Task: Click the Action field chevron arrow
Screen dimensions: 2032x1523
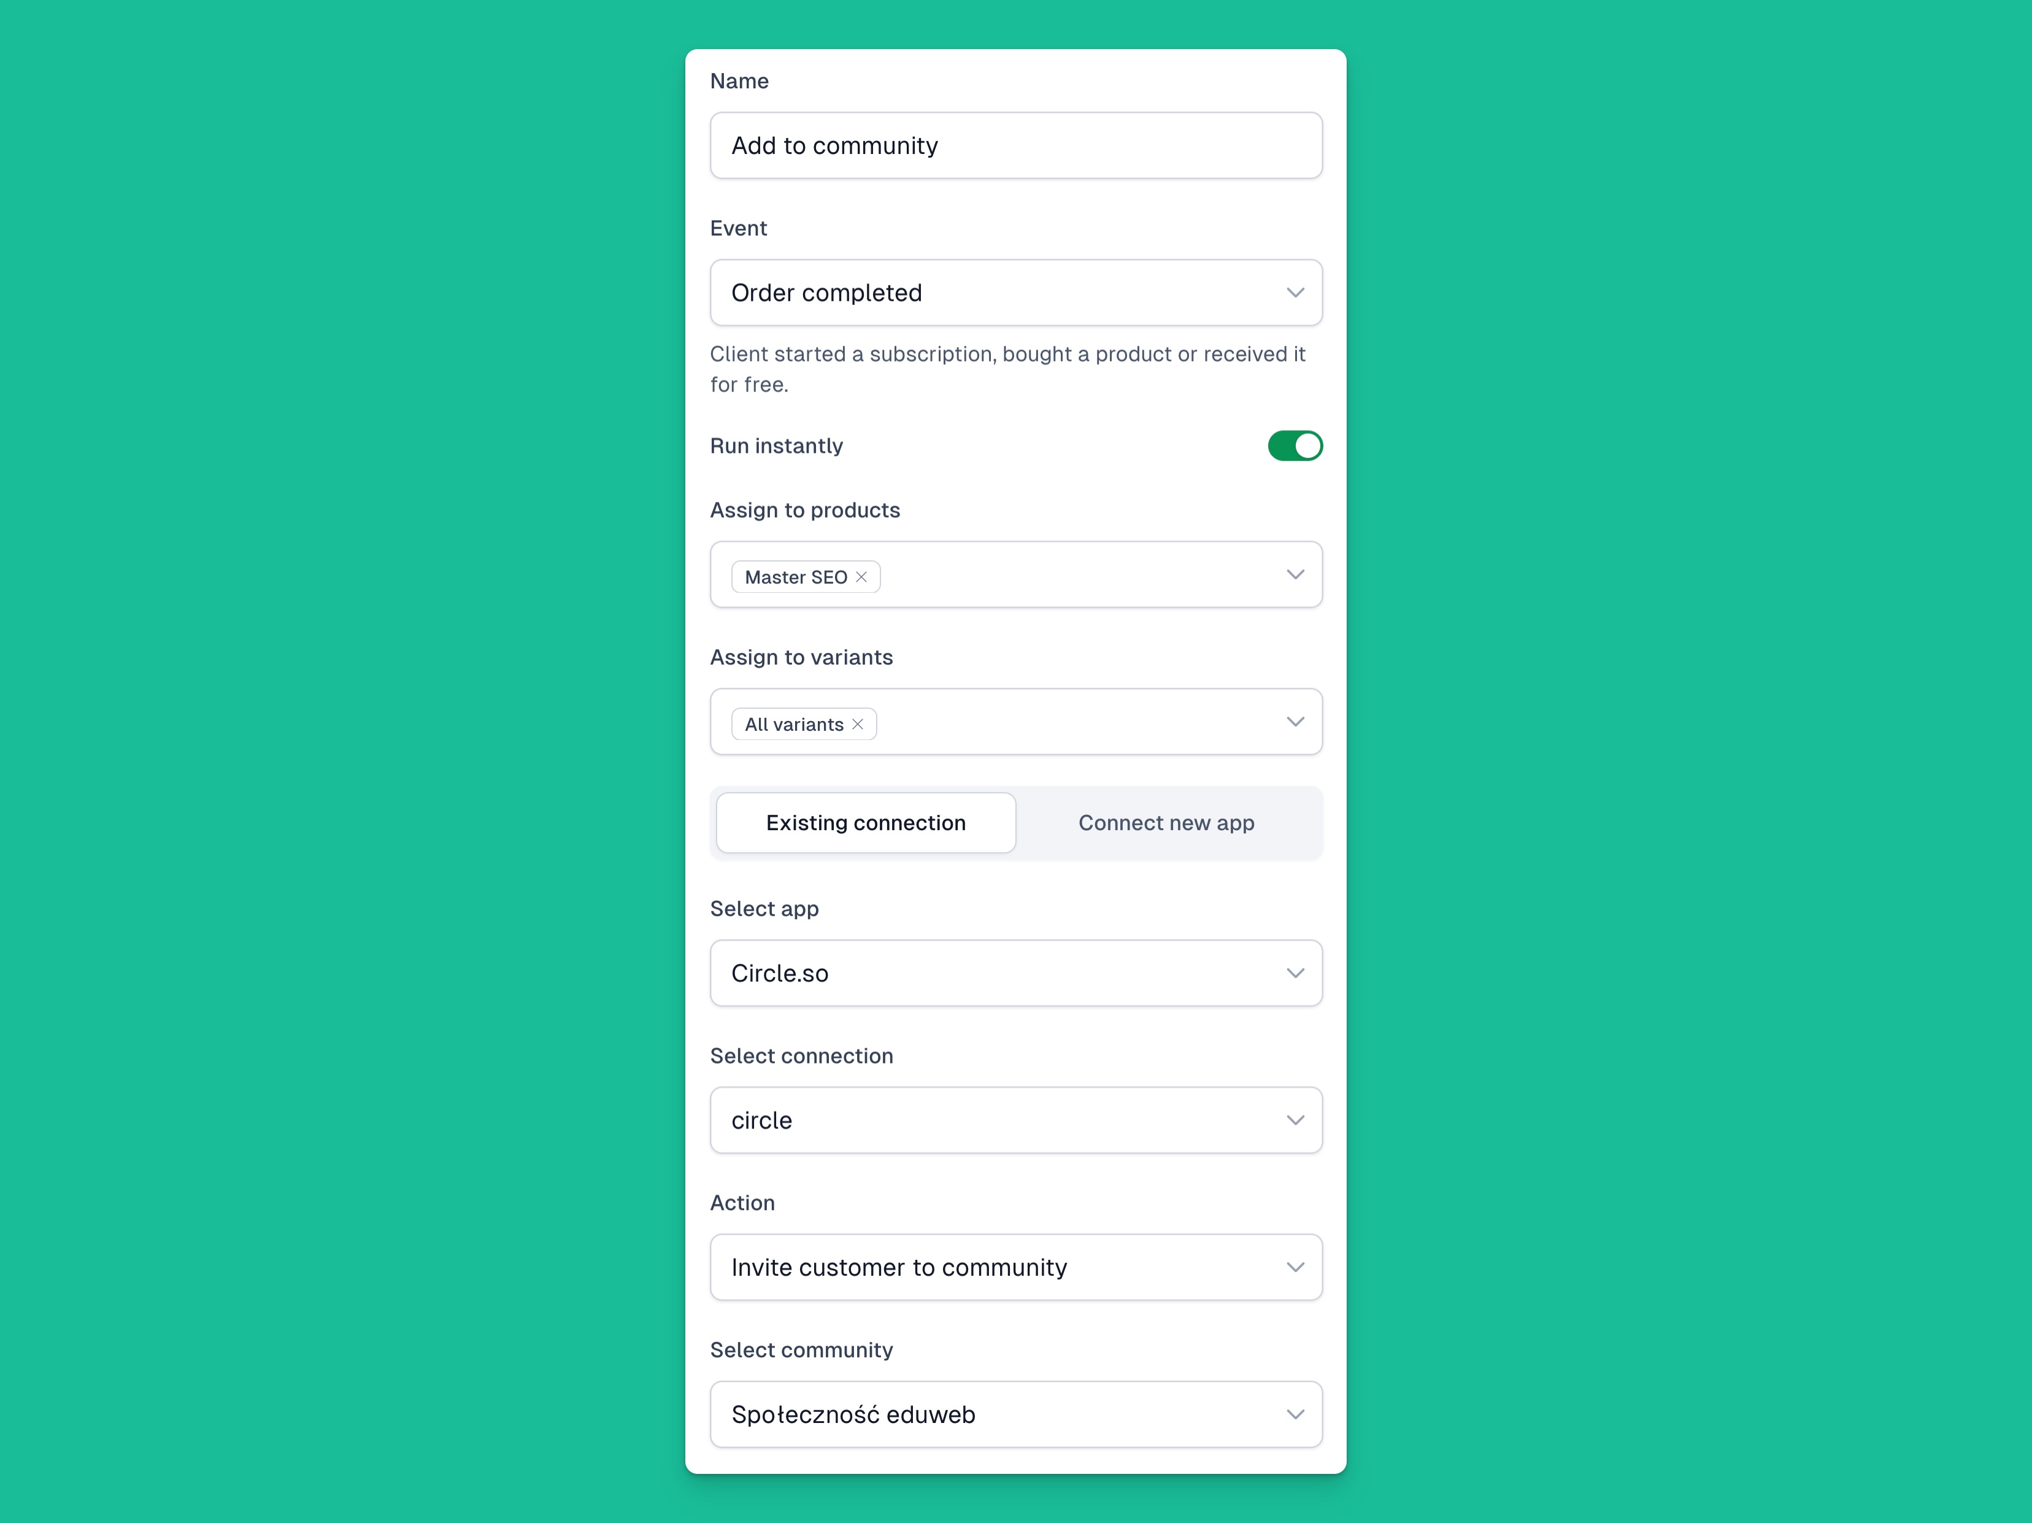Action: pos(1295,1267)
